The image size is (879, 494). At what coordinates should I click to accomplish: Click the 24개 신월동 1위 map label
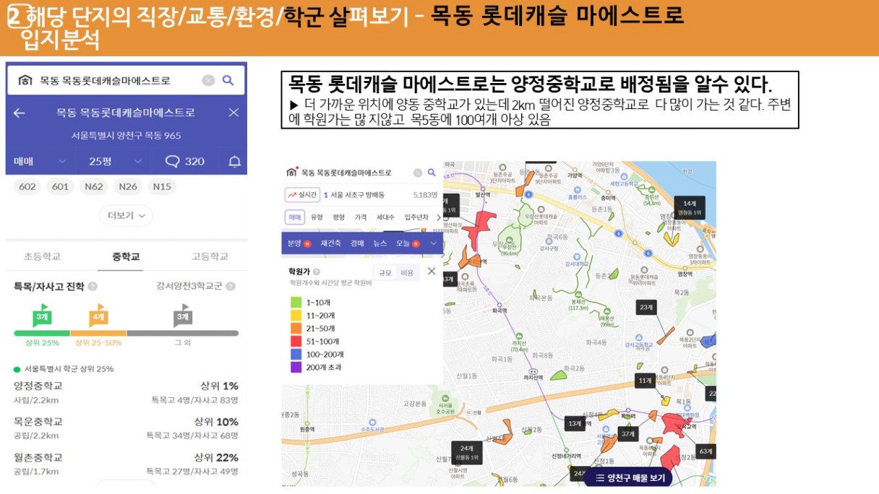[x=466, y=452]
